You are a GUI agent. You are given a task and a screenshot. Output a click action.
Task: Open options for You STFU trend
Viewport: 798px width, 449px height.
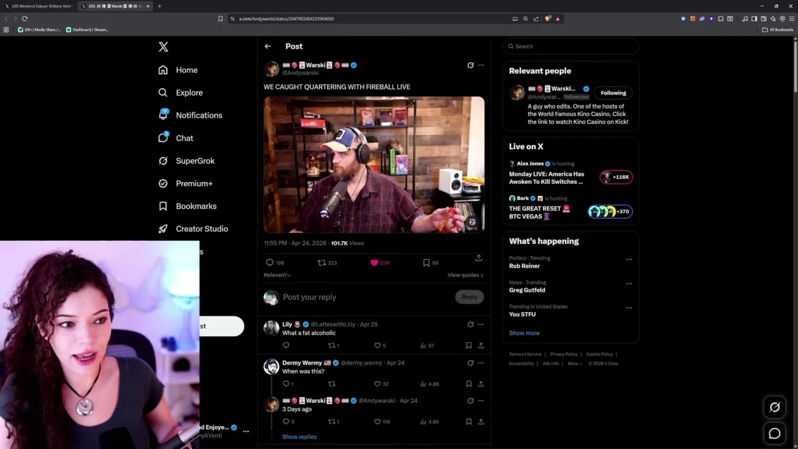coord(629,307)
